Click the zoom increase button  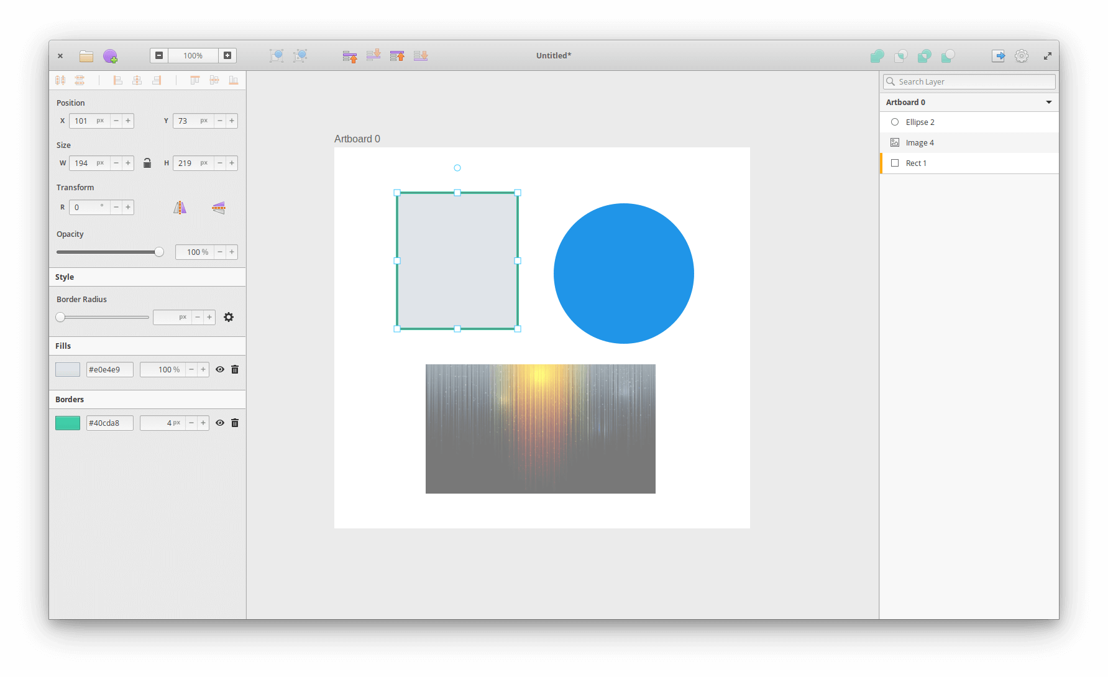227,55
